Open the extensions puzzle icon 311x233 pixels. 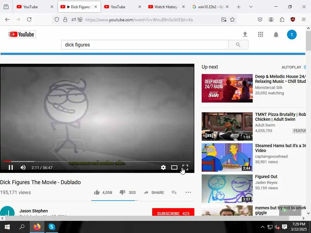tap(282, 19)
